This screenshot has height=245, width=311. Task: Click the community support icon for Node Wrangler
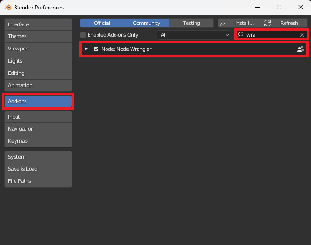300,49
